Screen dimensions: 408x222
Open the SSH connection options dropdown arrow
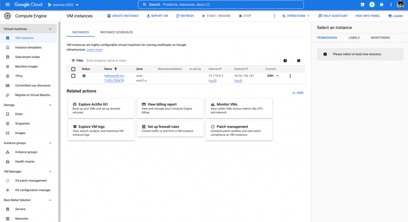[x=277, y=76]
